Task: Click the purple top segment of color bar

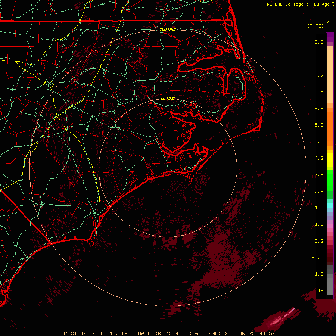Action: tap(330, 37)
